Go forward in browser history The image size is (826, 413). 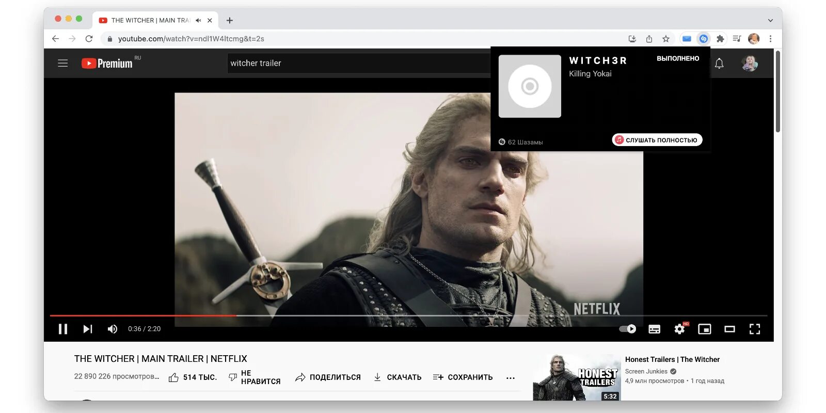pos(72,39)
